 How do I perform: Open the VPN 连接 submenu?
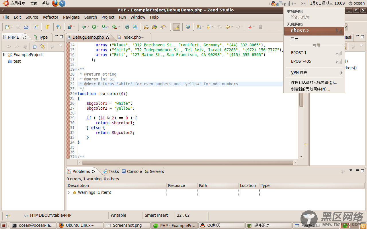314,72
